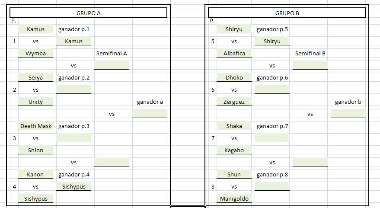The image size is (380, 208).
Task: Click the Unity player cell
Action: (x=35, y=102)
